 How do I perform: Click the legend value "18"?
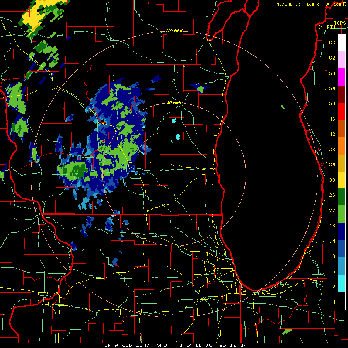pos(332,226)
